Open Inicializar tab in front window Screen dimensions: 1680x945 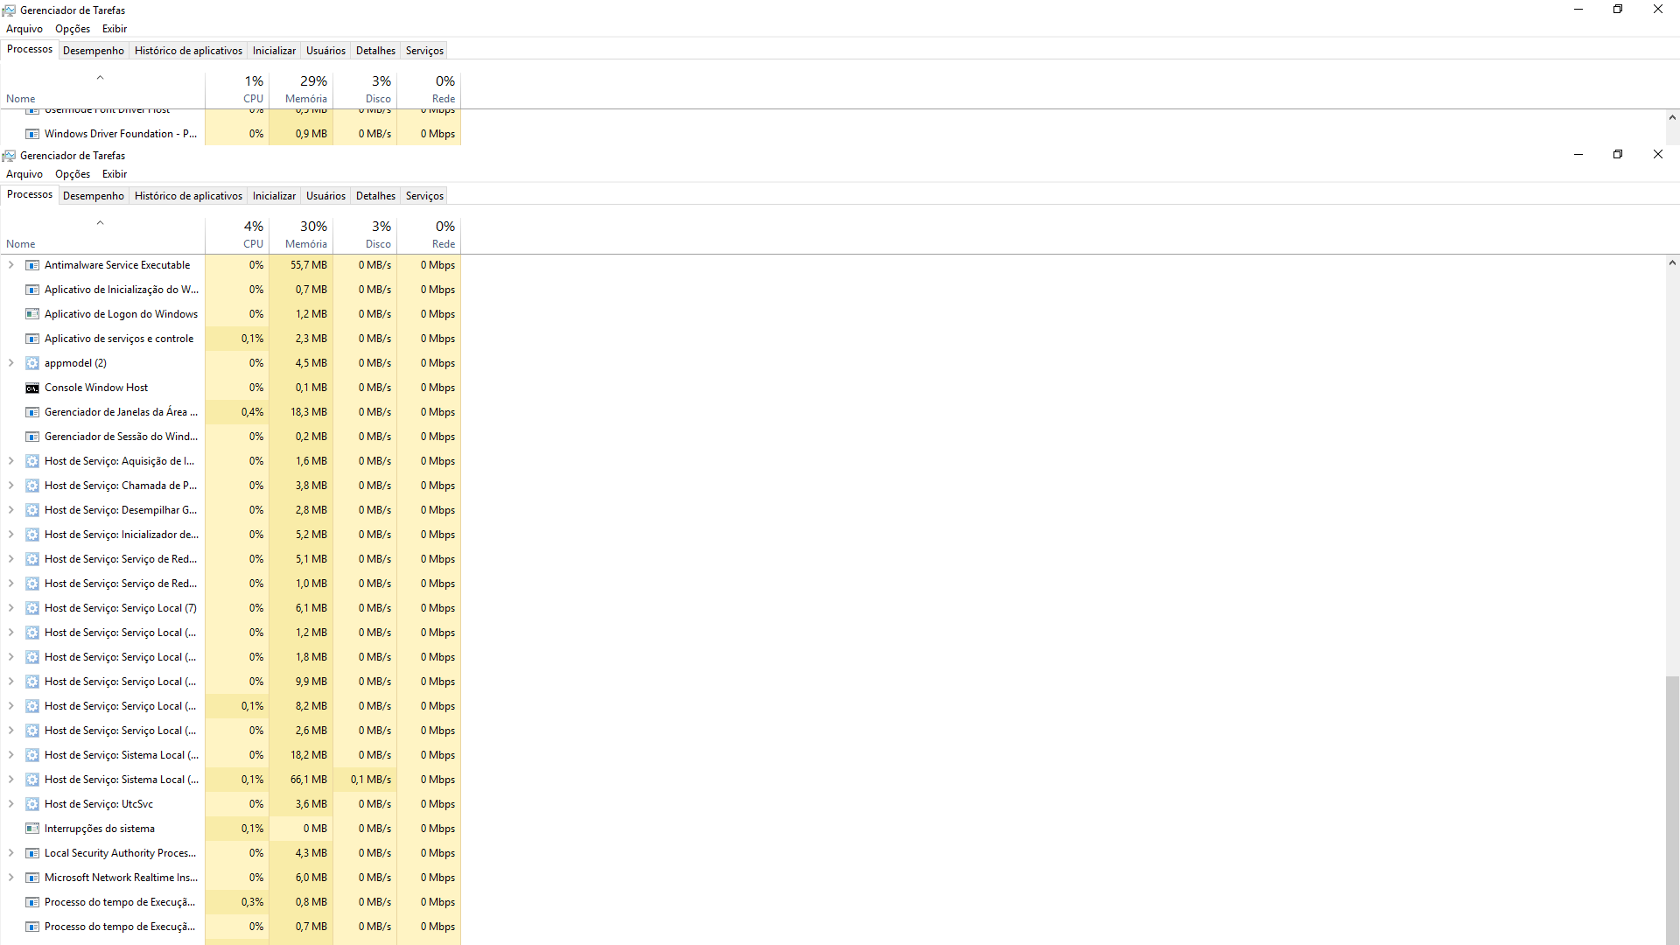coord(274,196)
